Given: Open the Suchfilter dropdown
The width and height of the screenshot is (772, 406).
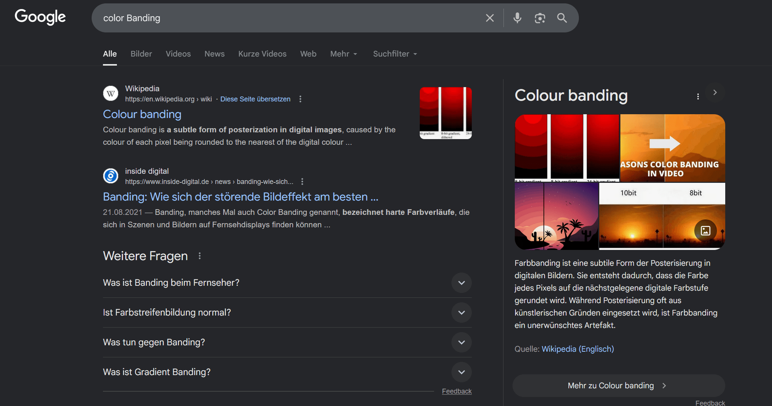Looking at the screenshot, I should pyautogui.click(x=395, y=54).
